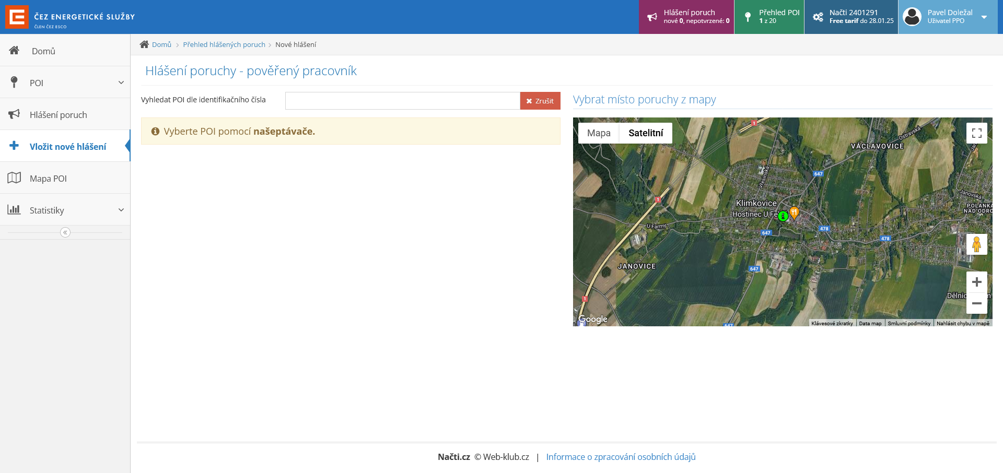Zoom in on the map
The image size is (1003, 473).
click(976, 282)
